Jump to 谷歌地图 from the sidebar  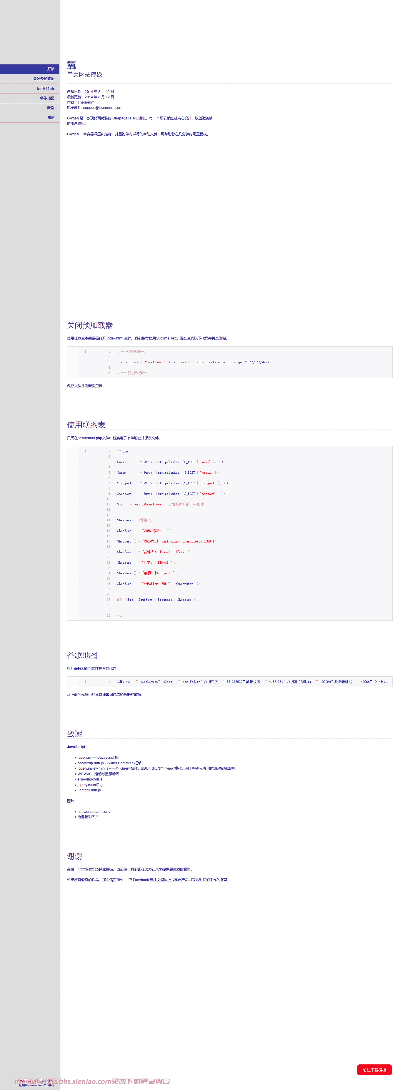click(x=29, y=98)
